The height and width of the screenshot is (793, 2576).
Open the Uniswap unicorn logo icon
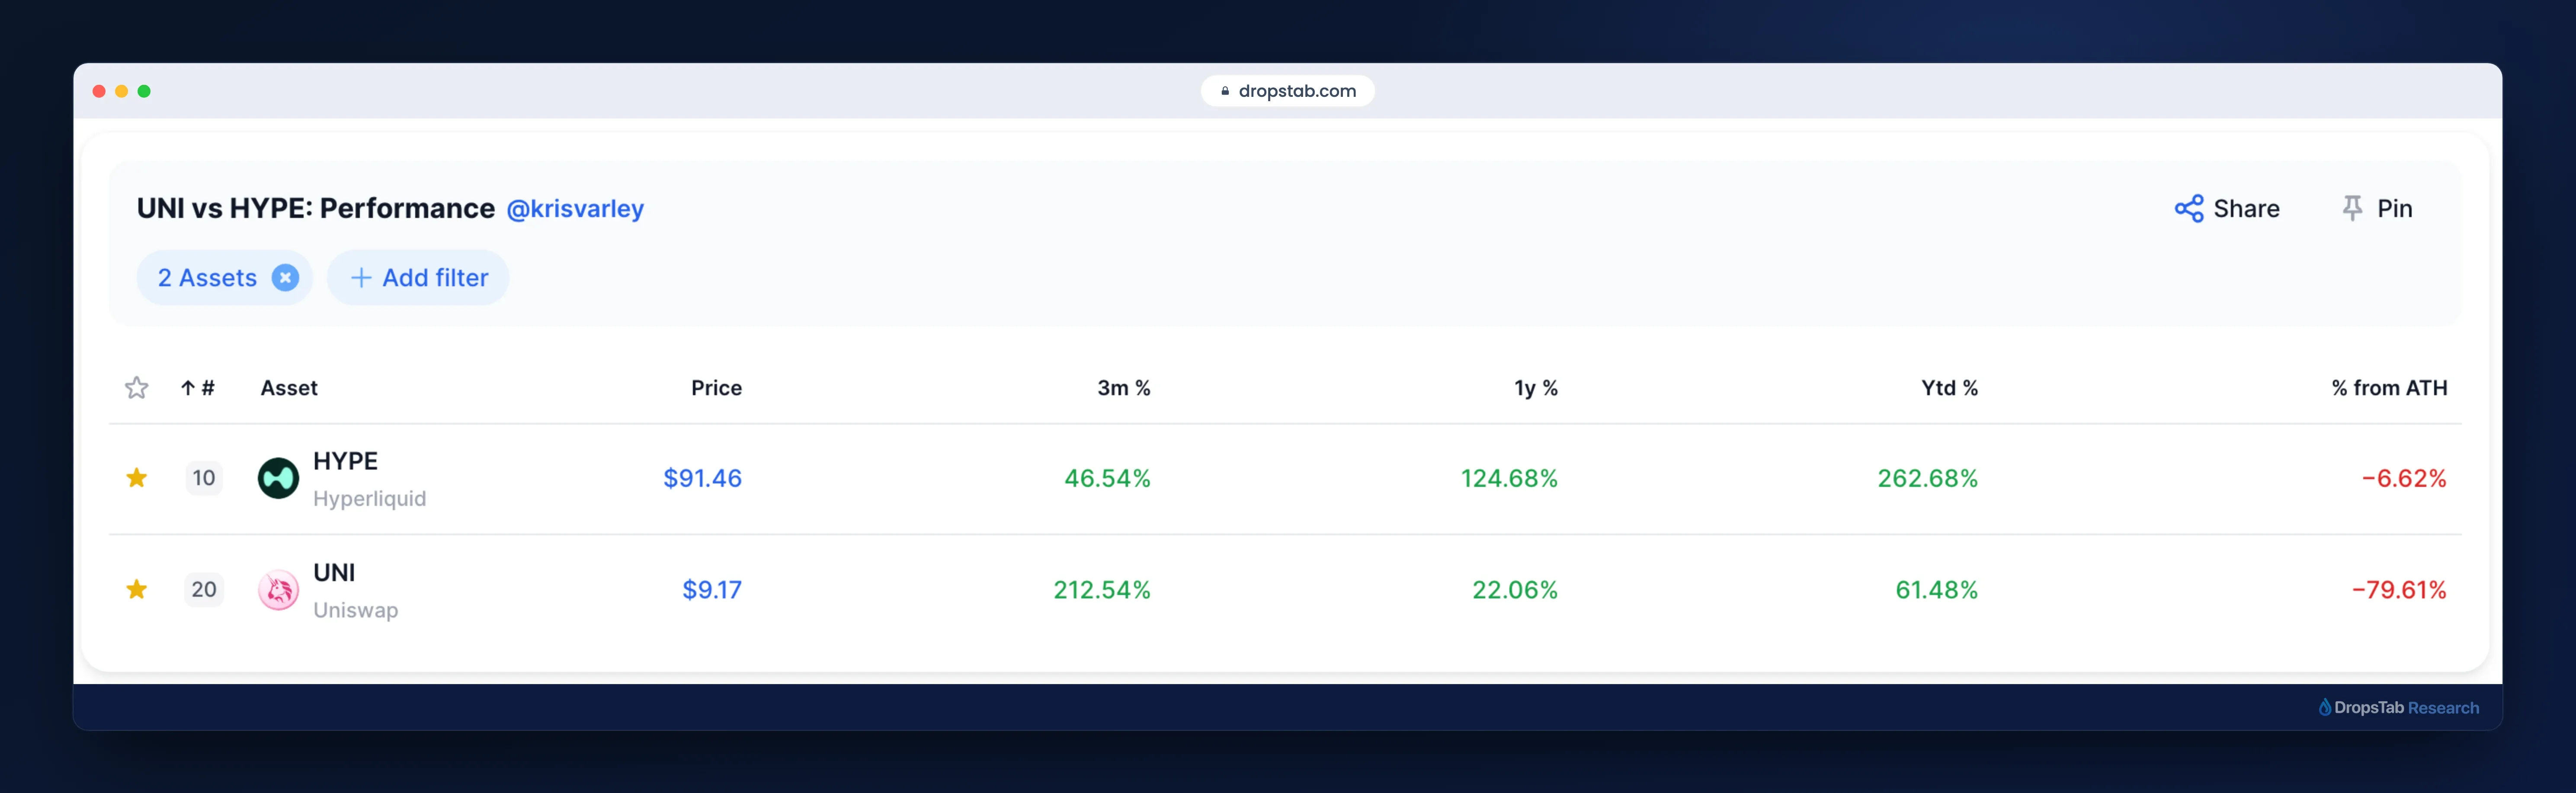[x=278, y=590]
